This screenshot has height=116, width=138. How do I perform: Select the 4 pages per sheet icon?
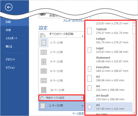(44, 62)
